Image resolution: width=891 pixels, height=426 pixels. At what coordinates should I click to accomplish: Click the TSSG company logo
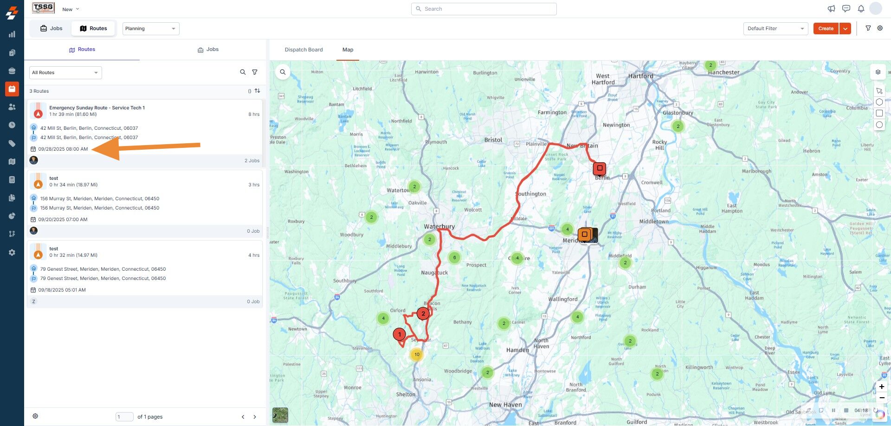pos(43,8)
